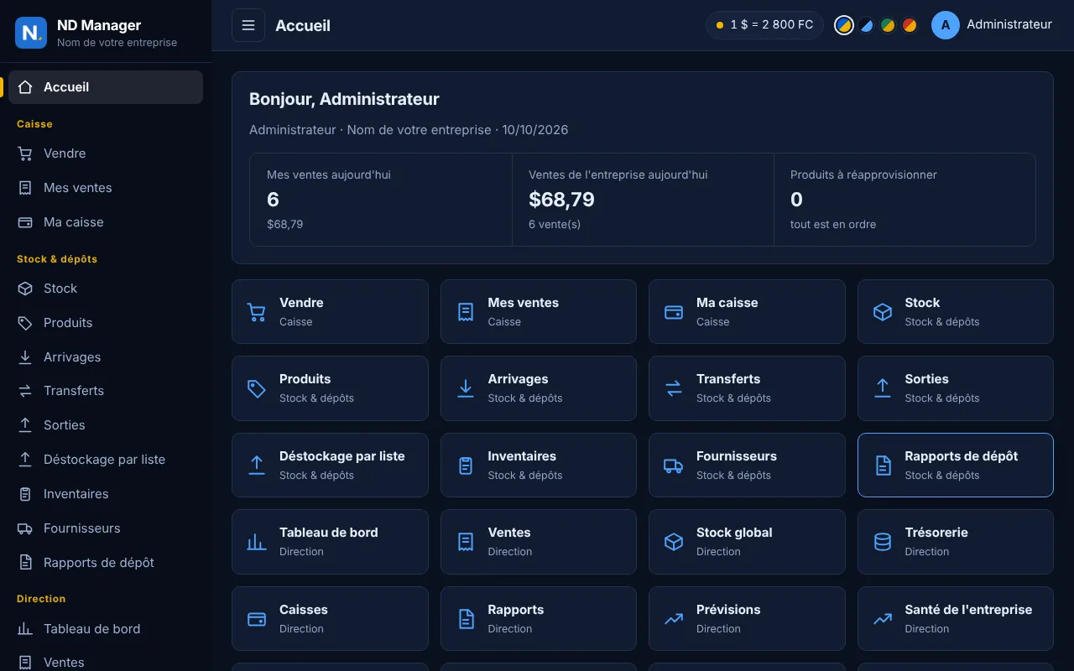Click the Produits à réapprovisionner stat card

coord(905,200)
